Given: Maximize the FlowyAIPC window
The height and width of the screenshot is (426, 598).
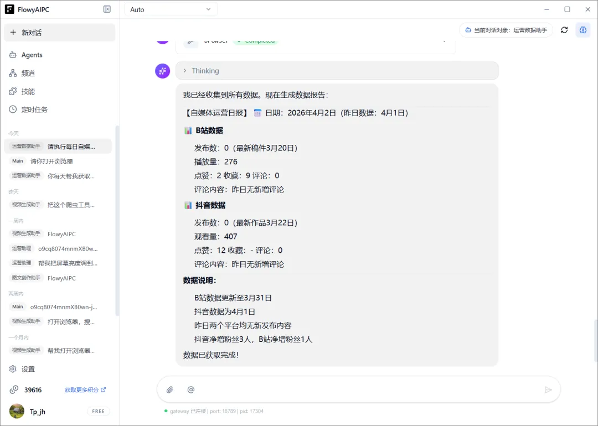Looking at the screenshot, I should pos(567,9).
